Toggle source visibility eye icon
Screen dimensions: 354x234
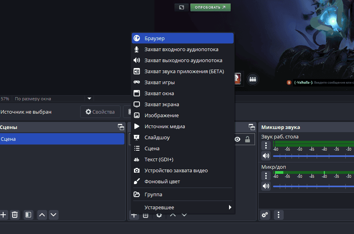pos(237,139)
